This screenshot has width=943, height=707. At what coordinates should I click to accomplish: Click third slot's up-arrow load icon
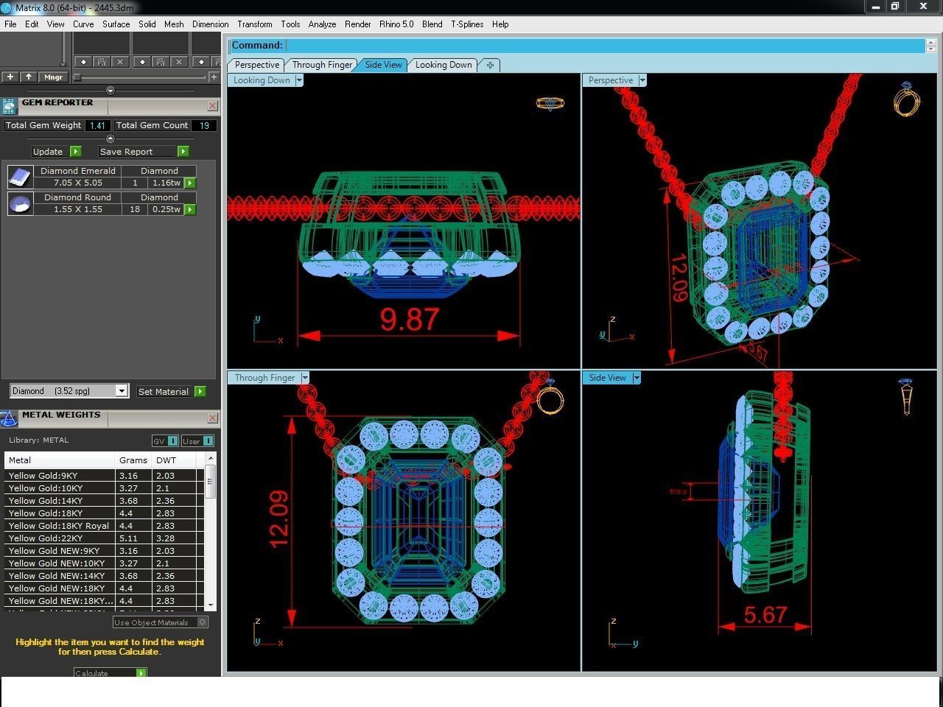point(201,62)
